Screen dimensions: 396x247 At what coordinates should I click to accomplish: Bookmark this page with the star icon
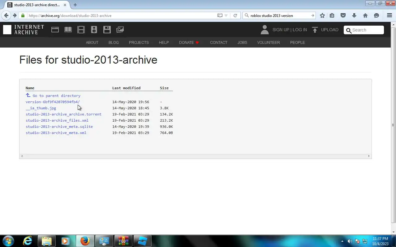[322, 15]
